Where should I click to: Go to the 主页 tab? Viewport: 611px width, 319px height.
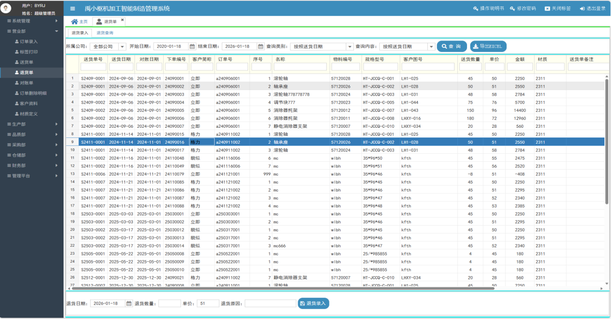coord(80,22)
